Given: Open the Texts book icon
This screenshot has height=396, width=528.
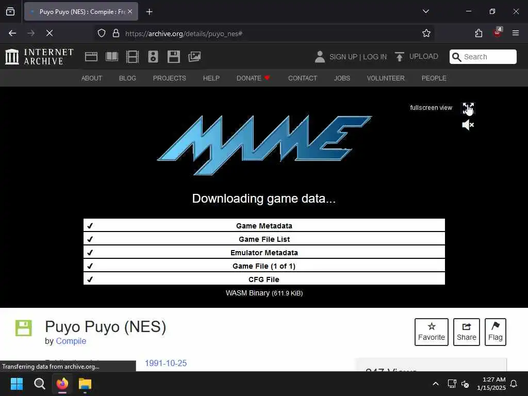Looking at the screenshot, I should tap(112, 57).
